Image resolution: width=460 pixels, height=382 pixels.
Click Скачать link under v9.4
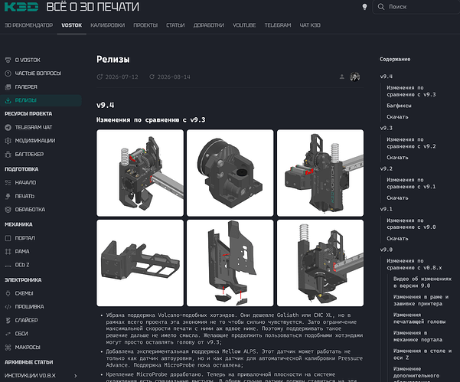[397, 117]
